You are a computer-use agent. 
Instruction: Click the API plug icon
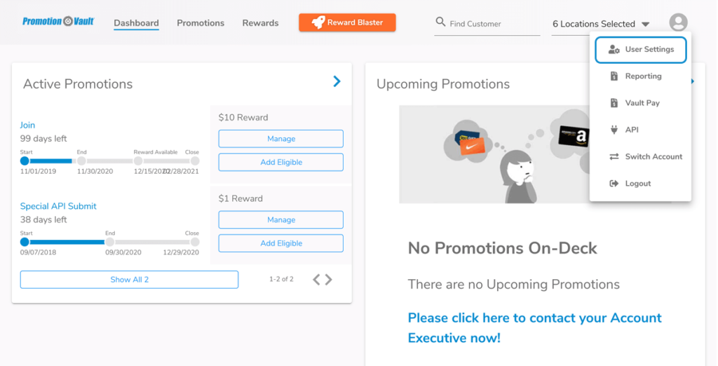(614, 130)
